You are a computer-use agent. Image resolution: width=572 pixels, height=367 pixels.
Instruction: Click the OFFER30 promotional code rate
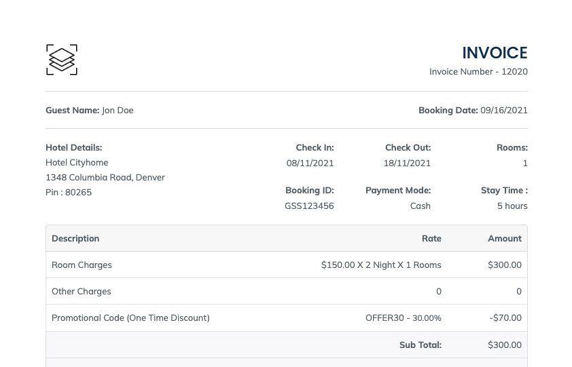403,318
